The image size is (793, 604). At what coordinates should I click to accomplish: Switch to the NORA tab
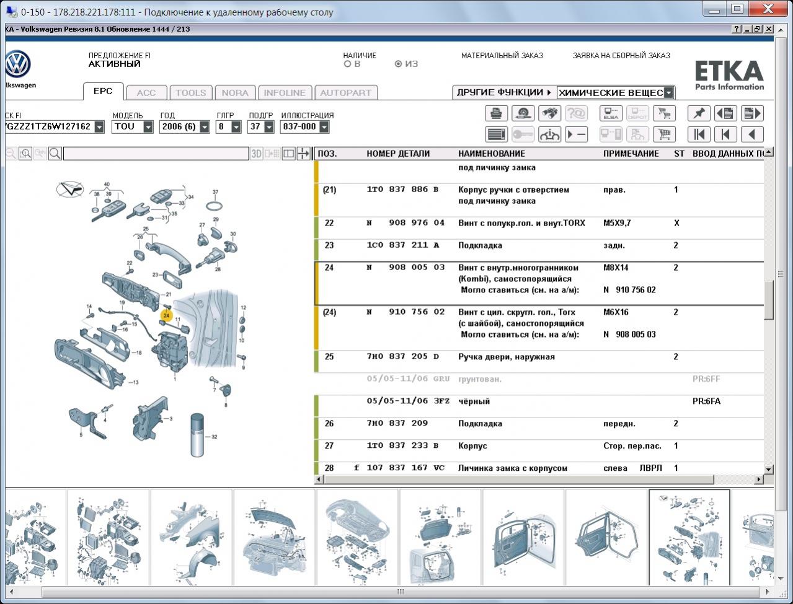235,93
